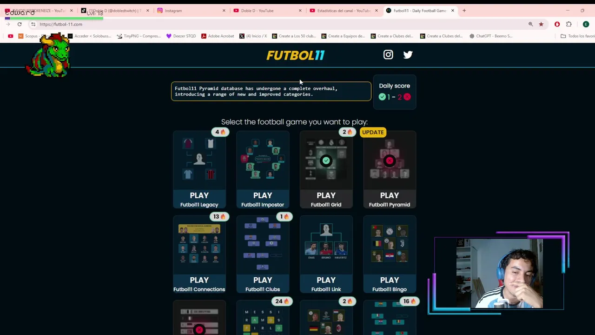Click the 24 streak flame badge

[x=282, y=301]
